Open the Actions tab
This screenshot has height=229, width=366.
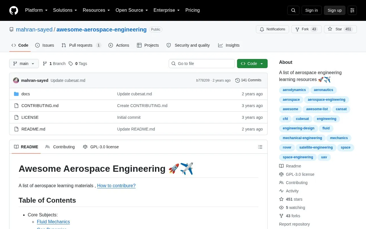119,45
